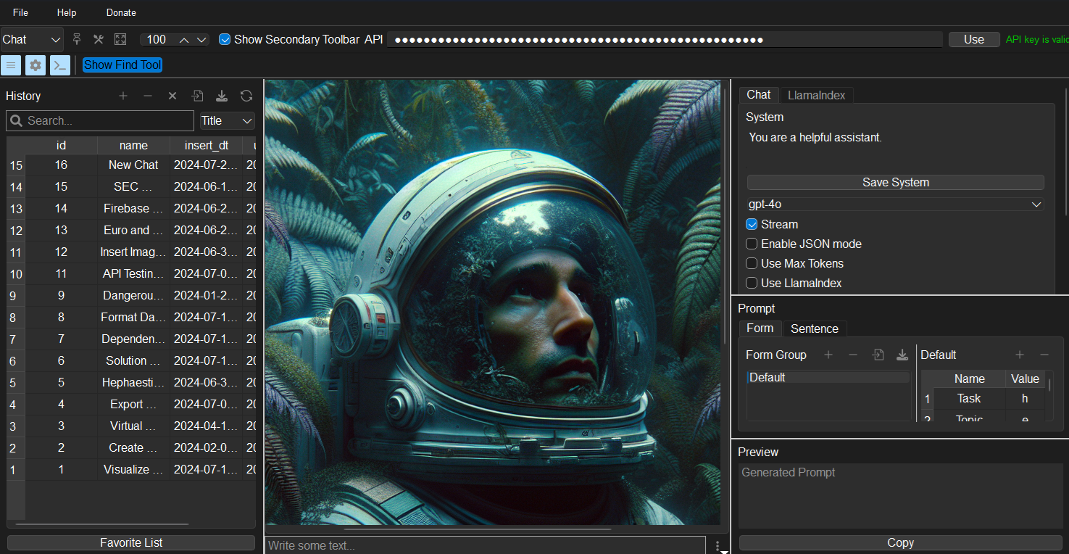The image size is (1069, 554).
Task: Open the File menu
Action: click(x=20, y=12)
